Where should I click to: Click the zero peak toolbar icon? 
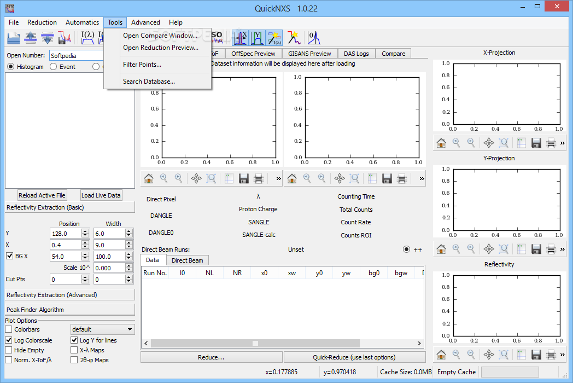pos(313,38)
